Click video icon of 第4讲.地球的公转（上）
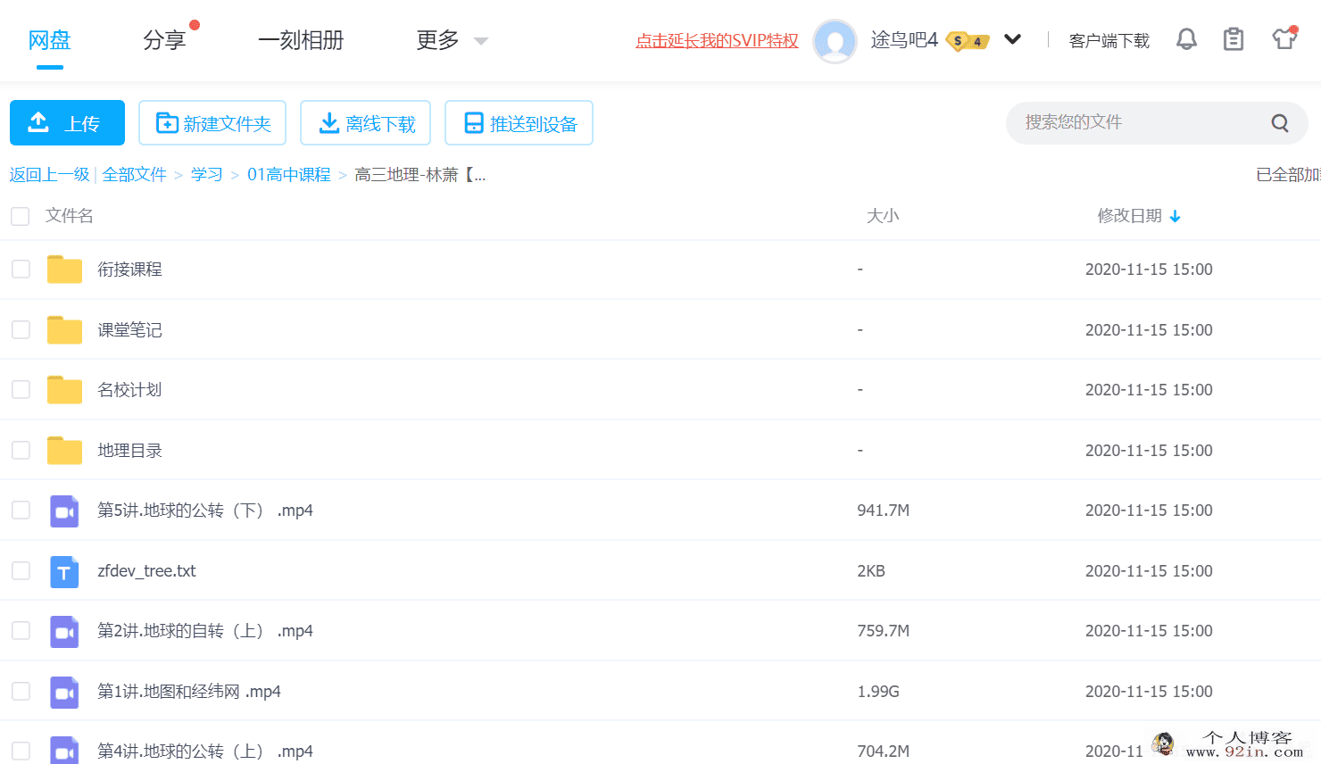Viewport: 1321px width, 764px height. coord(64,752)
